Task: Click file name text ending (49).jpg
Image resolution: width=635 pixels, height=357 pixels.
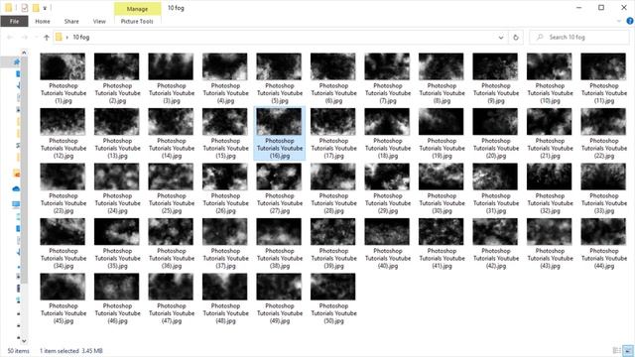Action: point(280,313)
